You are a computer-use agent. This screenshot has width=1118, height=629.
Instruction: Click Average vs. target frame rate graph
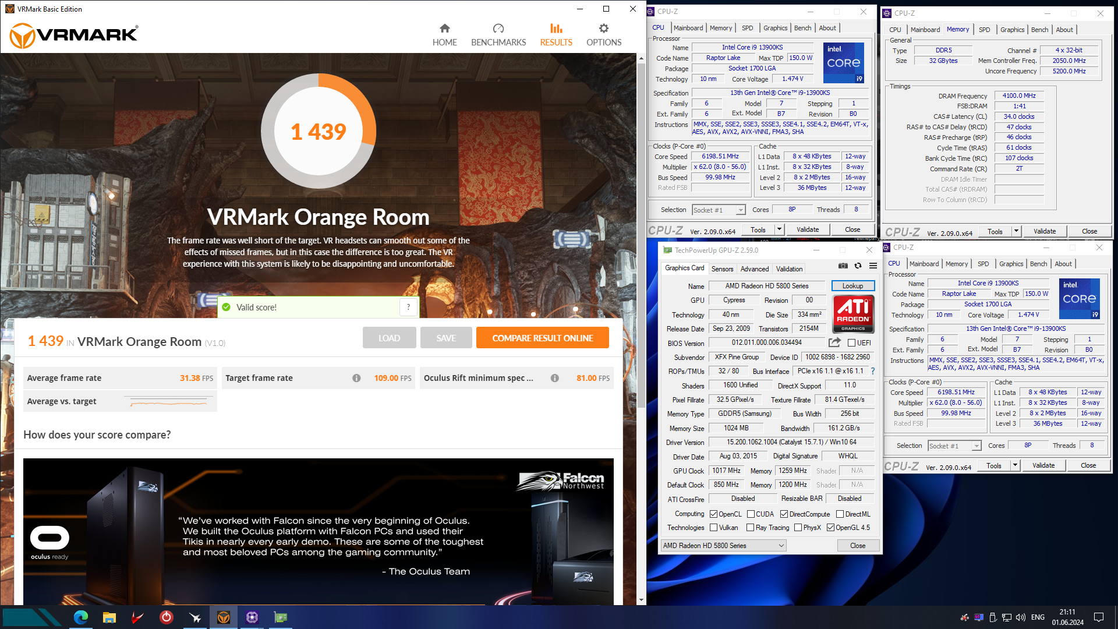coord(169,402)
